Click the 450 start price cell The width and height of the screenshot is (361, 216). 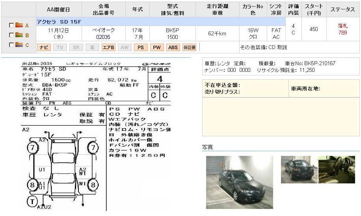pos(314,29)
